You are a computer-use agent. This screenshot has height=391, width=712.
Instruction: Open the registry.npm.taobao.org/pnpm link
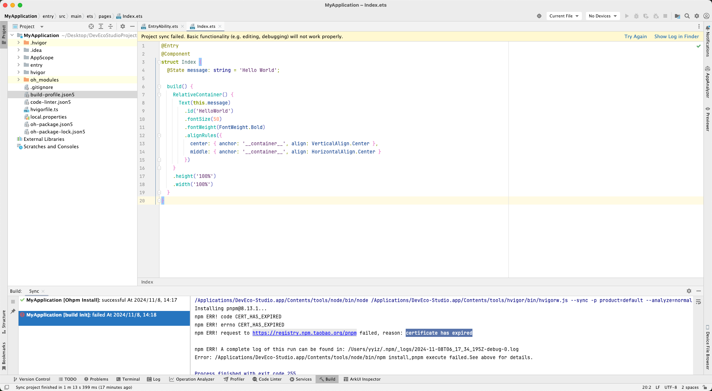point(304,333)
